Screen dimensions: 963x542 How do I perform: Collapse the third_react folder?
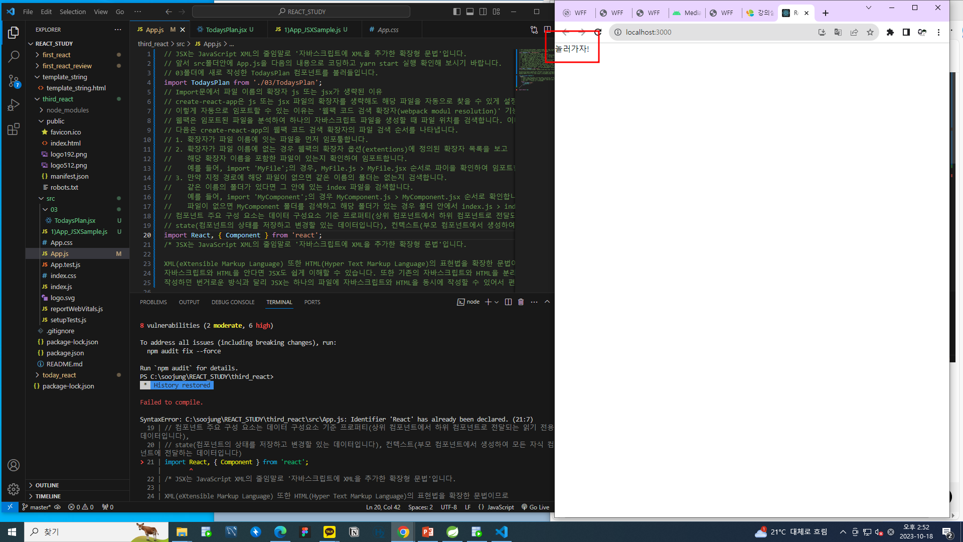point(57,99)
